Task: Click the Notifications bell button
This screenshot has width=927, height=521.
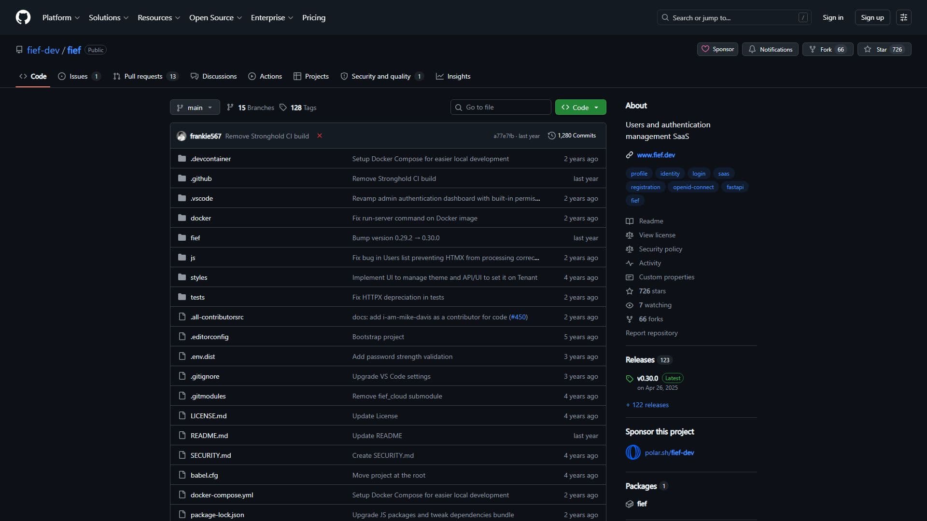Action: 770,49
